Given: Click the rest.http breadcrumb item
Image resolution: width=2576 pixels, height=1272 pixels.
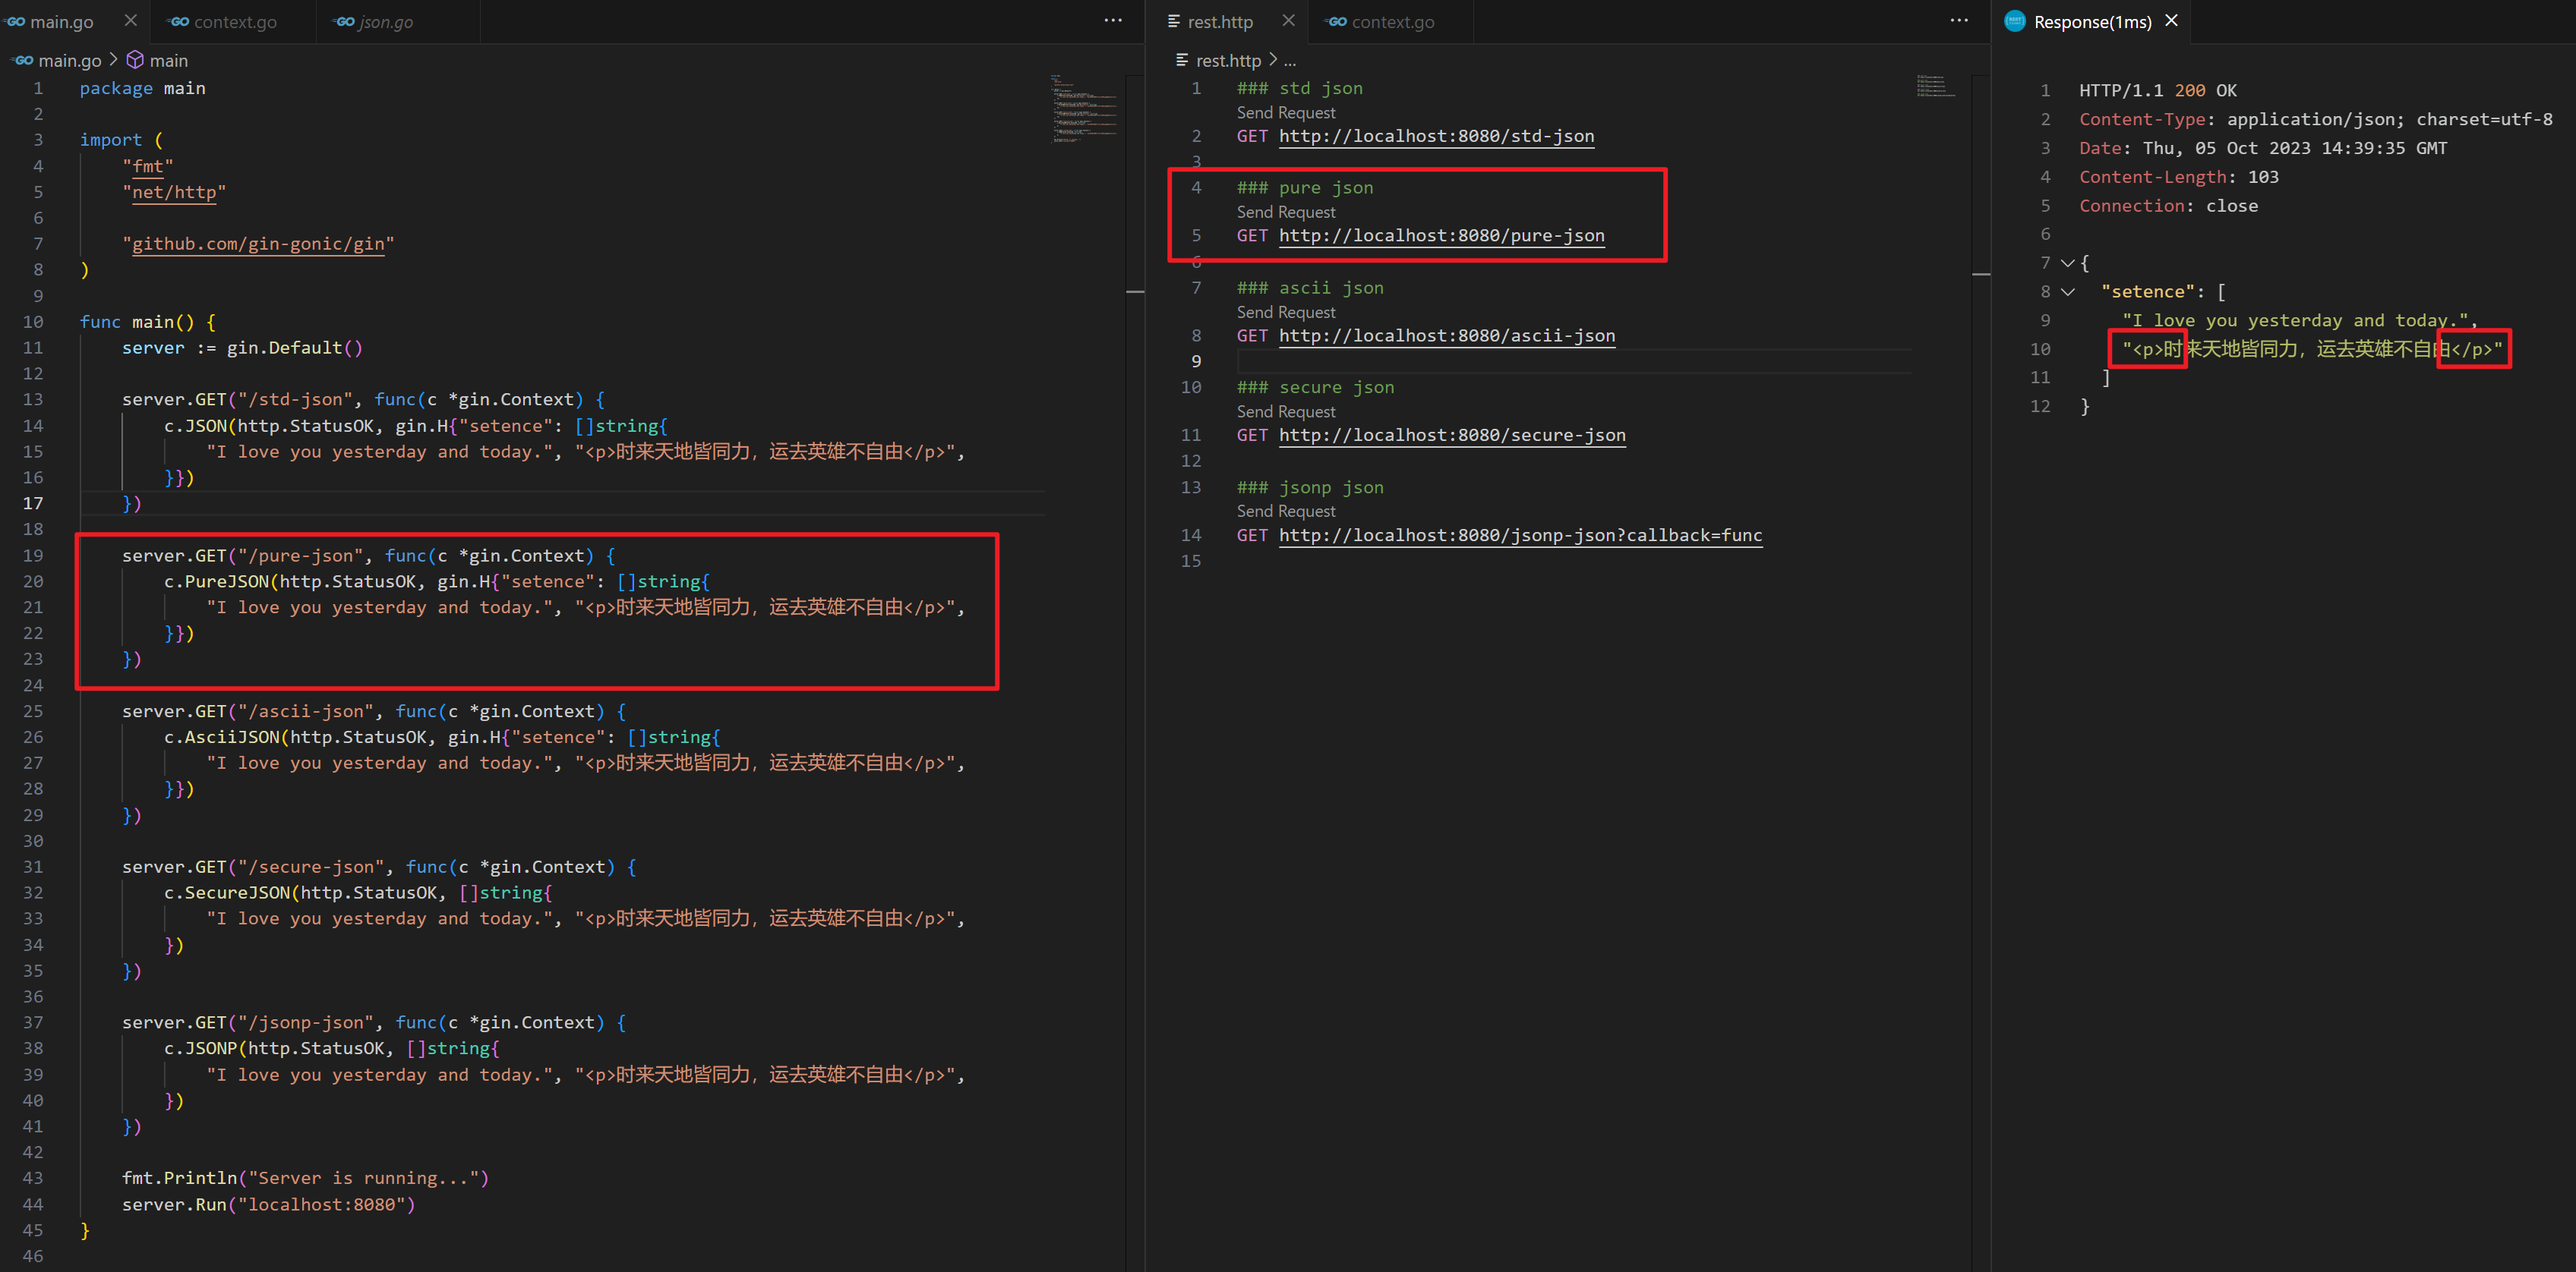Looking at the screenshot, I should pos(1228,60).
